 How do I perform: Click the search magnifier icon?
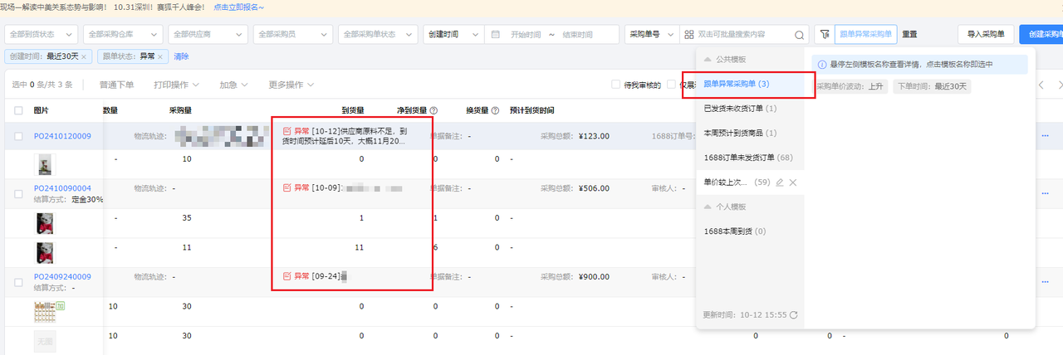coord(799,35)
